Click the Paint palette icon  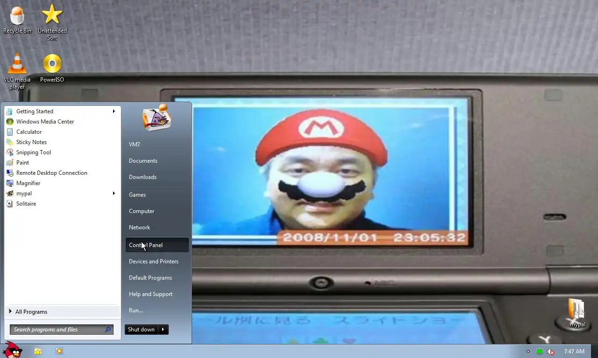(x=9, y=163)
